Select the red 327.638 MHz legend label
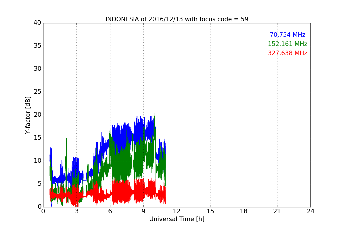Image resolution: width=345 pixels, height=230 pixels. click(x=287, y=53)
